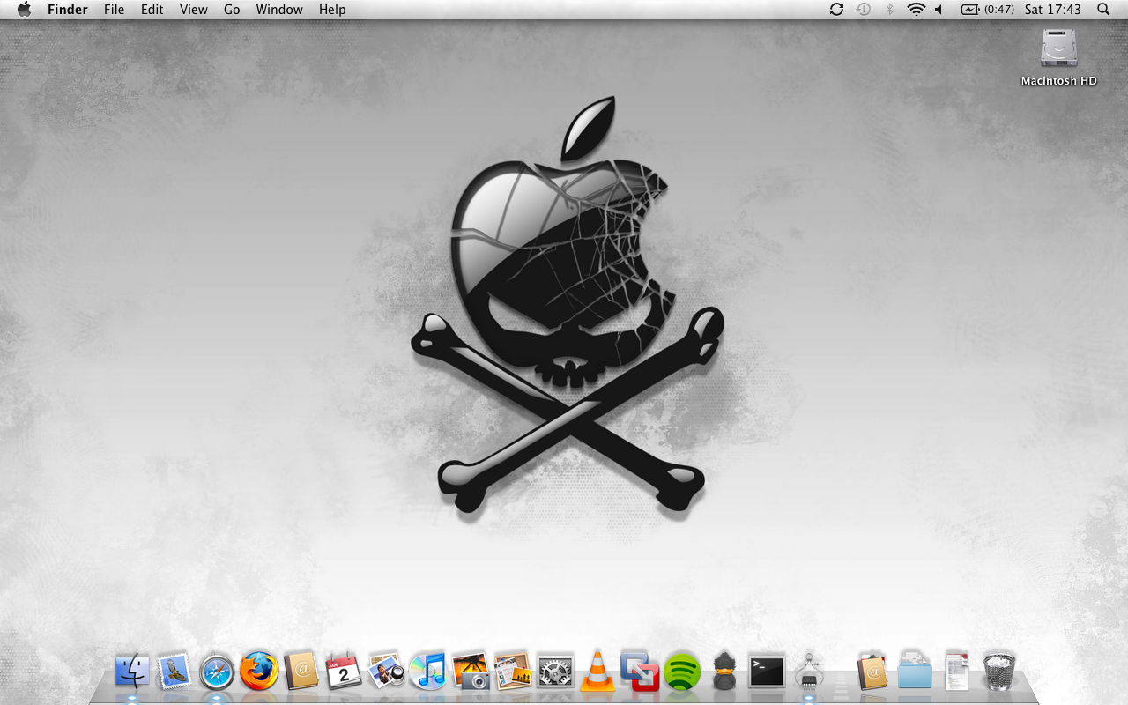The width and height of the screenshot is (1128, 705).
Task: Launch Firefox from the dock
Action: click(259, 672)
